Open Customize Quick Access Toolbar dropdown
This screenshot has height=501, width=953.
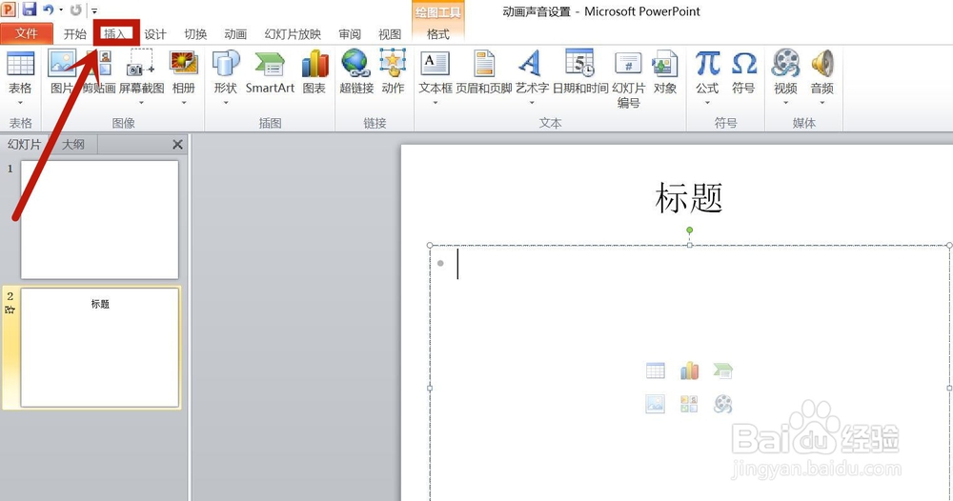tap(94, 10)
